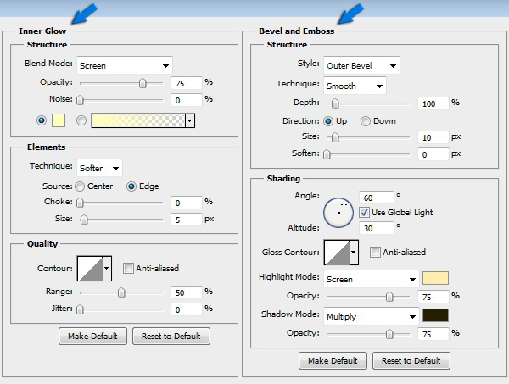The height and width of the screenshot is (384, 509).
Task: Open the Inner Glow contour picker thumbnail
Action: coord(89,269)
